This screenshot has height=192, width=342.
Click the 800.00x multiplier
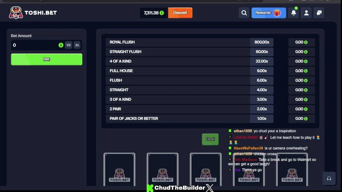pos(262,42)
